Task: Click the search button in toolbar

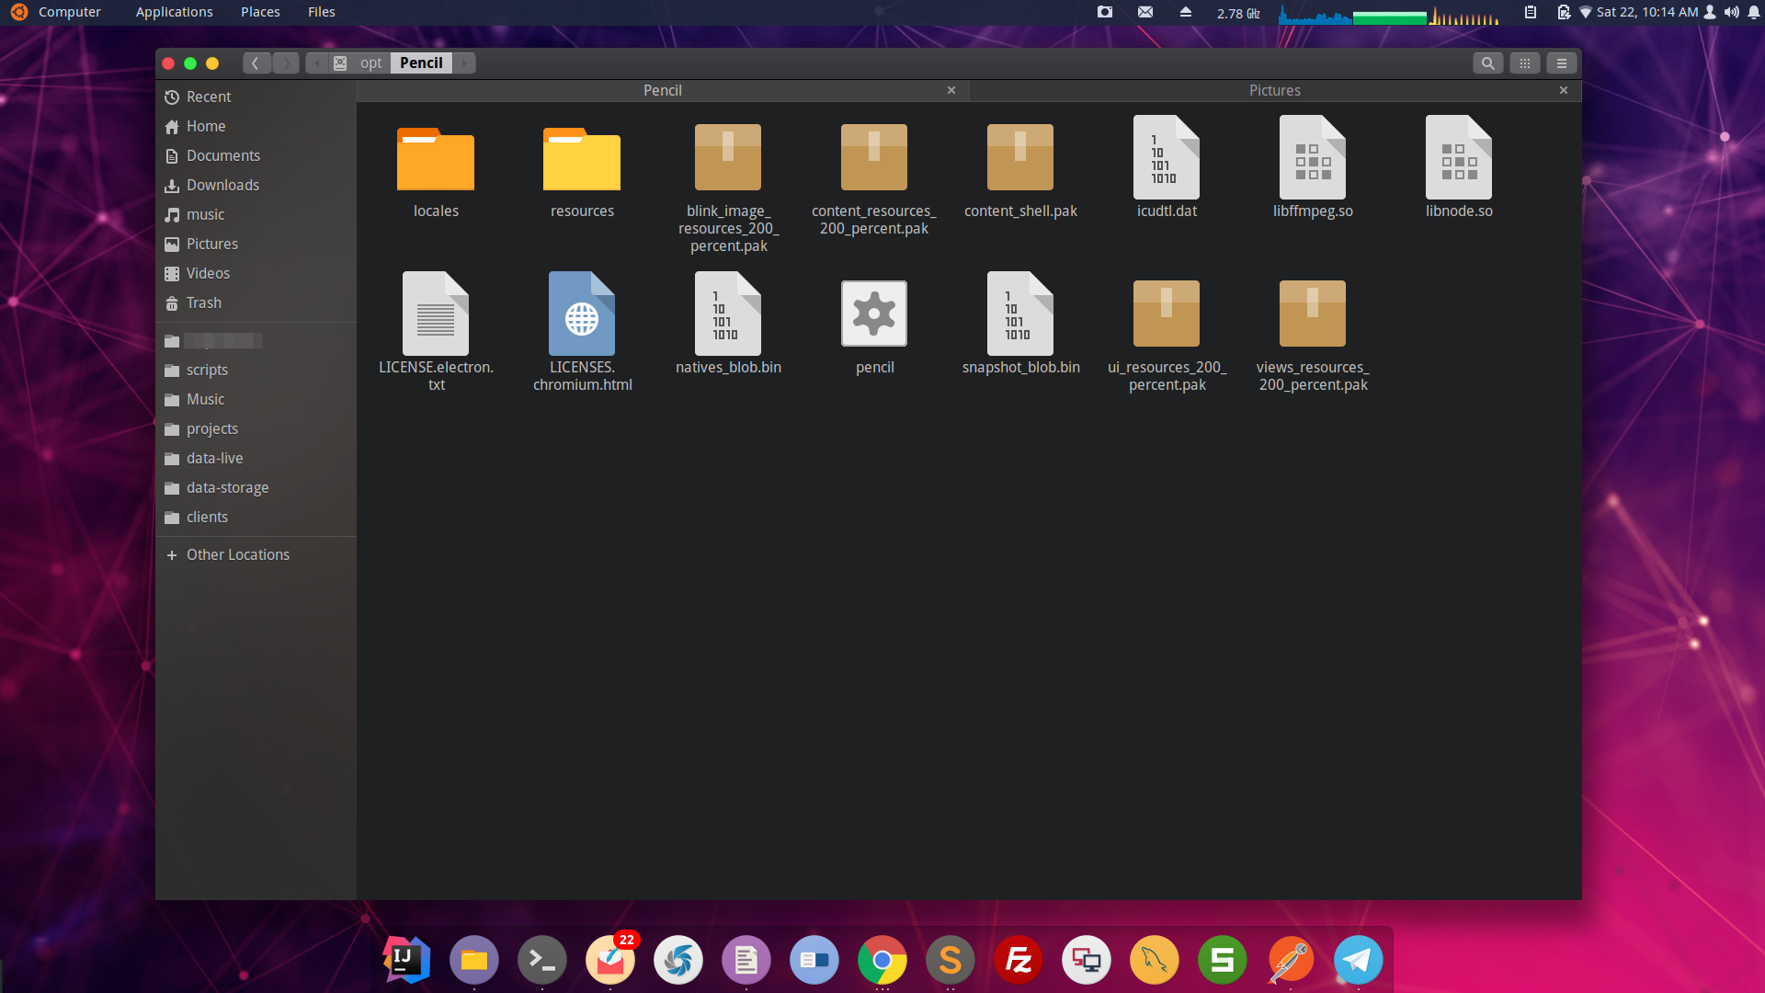Action: pos(1487,63)
